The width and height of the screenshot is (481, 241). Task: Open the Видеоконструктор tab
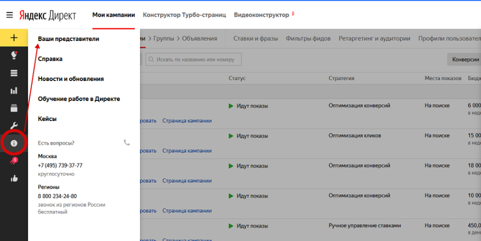[262, 15]
